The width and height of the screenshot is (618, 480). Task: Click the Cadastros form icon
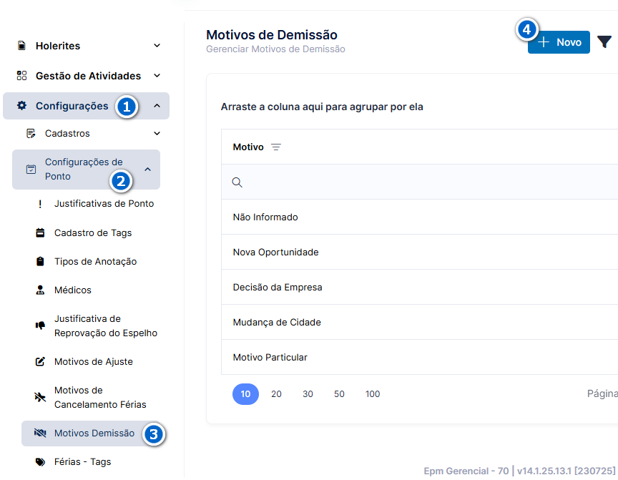[x=31, y=134]
